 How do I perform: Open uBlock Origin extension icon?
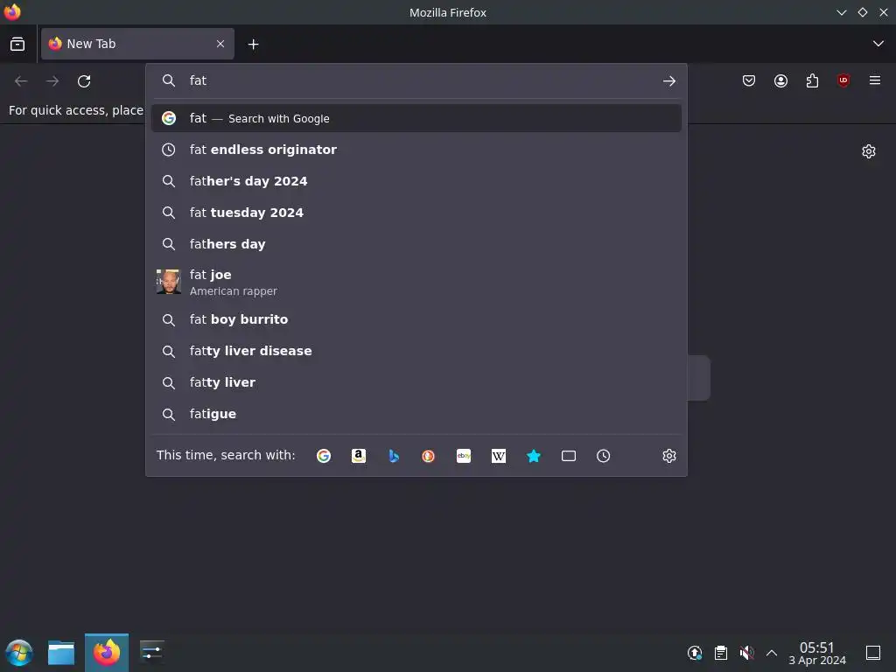pyautogui.click(x=843, y=80)
